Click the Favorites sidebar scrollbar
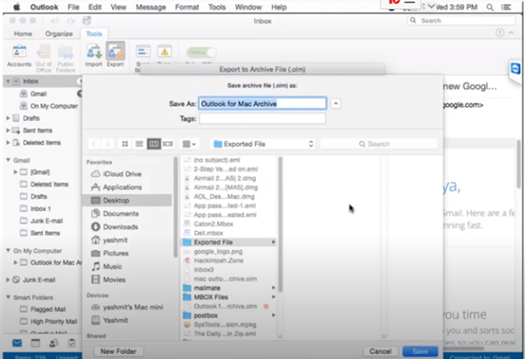The width and height of the screenshot is (525, 359). click(x=176, y=207)
